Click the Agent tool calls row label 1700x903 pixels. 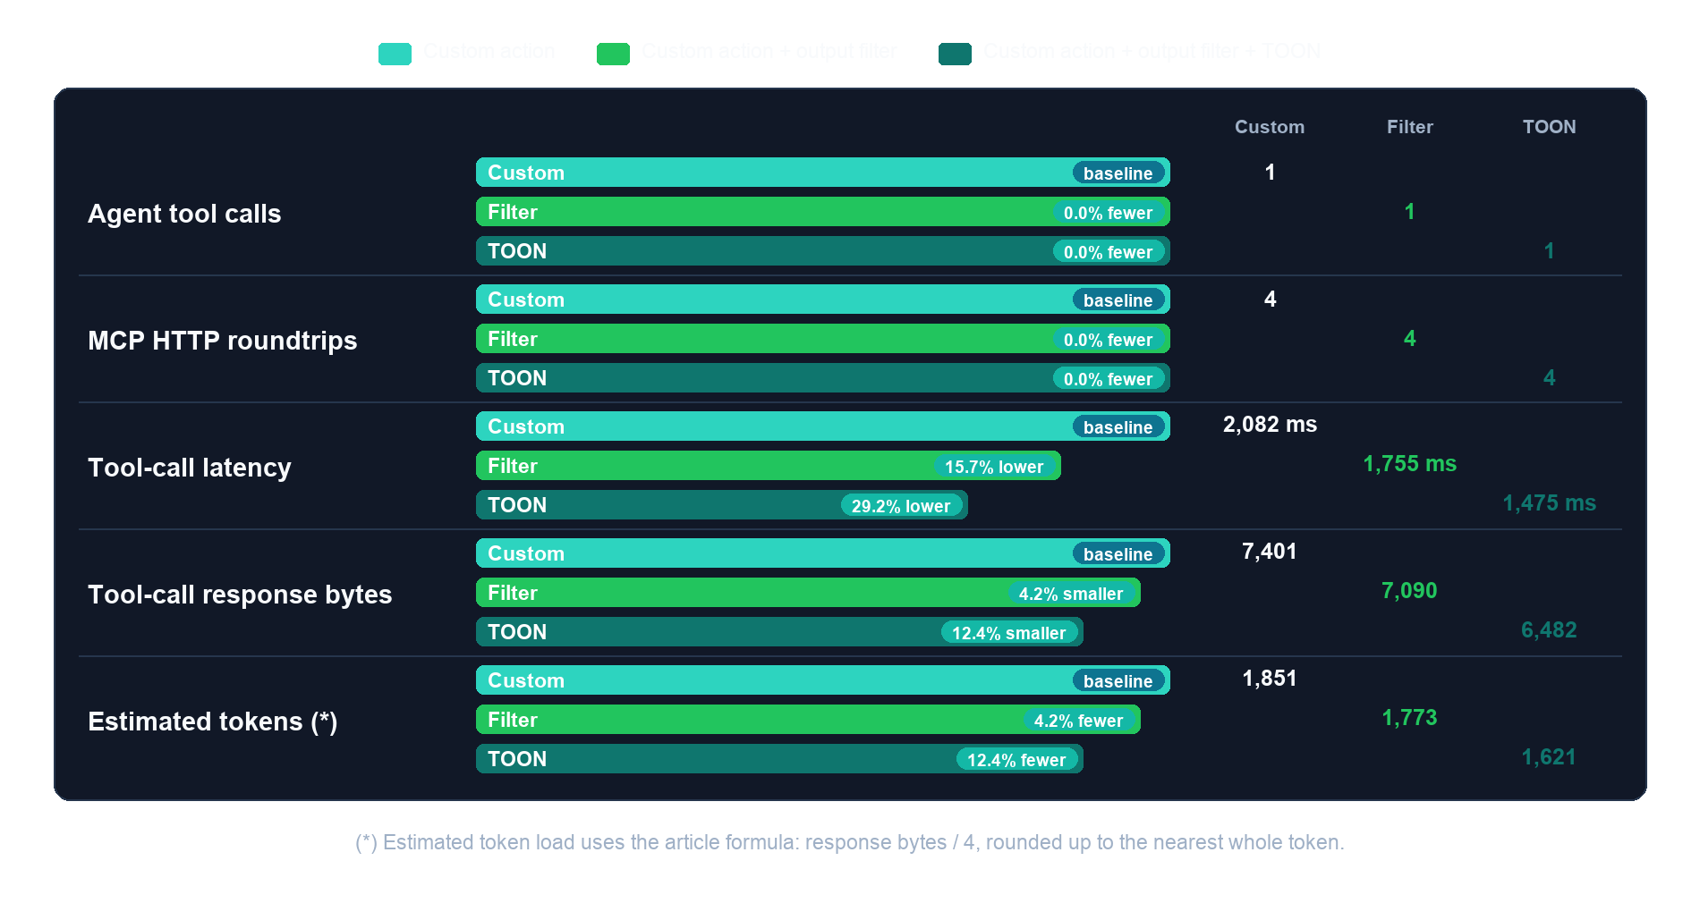click(184, 214)
